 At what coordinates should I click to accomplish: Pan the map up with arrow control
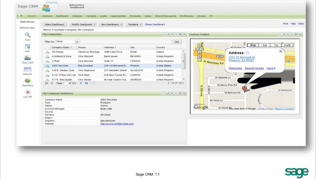coord(199,46)
